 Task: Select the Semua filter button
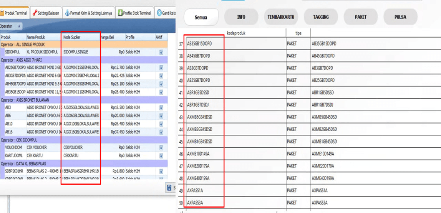point(201,17)
